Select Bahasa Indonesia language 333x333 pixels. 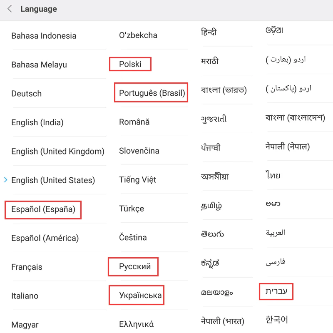(x=44, y=36)
